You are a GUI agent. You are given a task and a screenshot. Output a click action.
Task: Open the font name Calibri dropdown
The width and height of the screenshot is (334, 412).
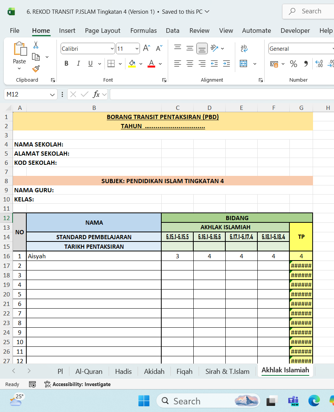(x=112, y=49)
